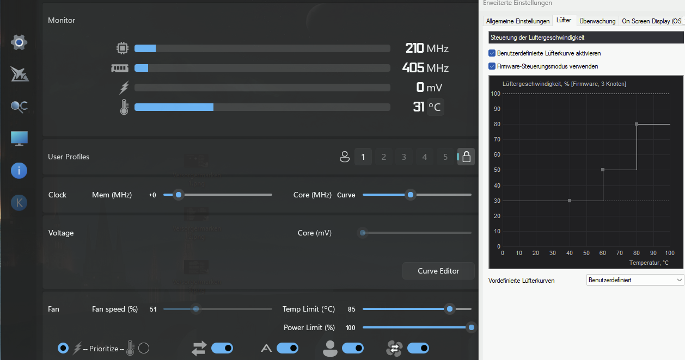Click the user profile person icon
The image size is (685, 360).
point(344,157)
